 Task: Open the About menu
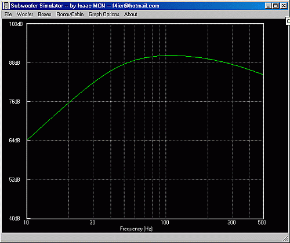130,14
